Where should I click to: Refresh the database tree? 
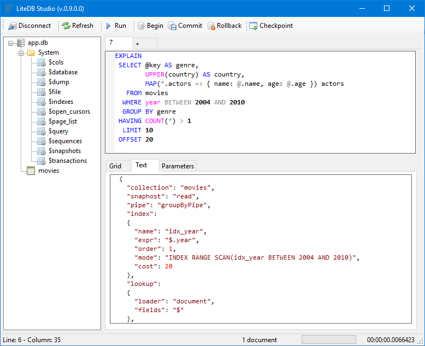pyautogui.click(x=77, y=26)
